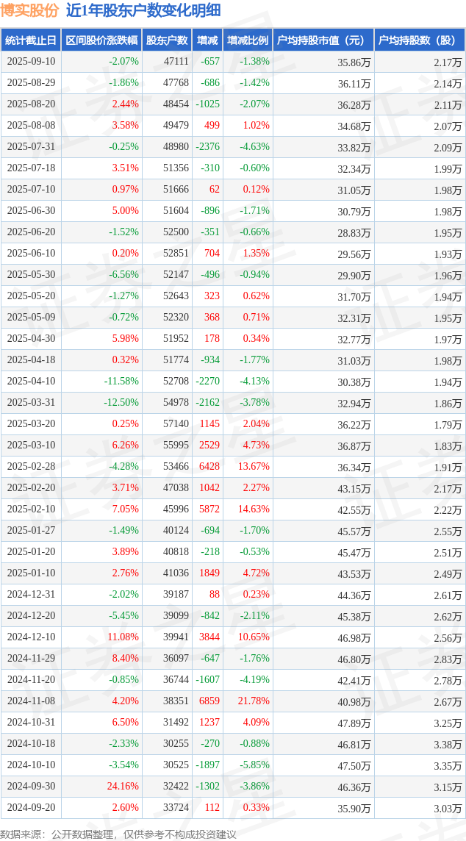Select the 增减比例 column header

(248, 40)
